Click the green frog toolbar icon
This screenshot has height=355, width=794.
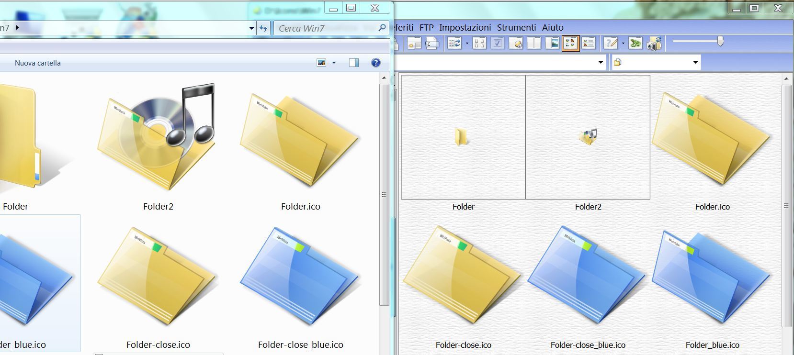coord(635,44)
